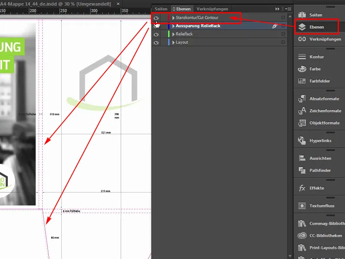Click Hyperlinks label in panel dock
Image resolution: width=345 pixels, height=259 pixels.
point(320,141)
